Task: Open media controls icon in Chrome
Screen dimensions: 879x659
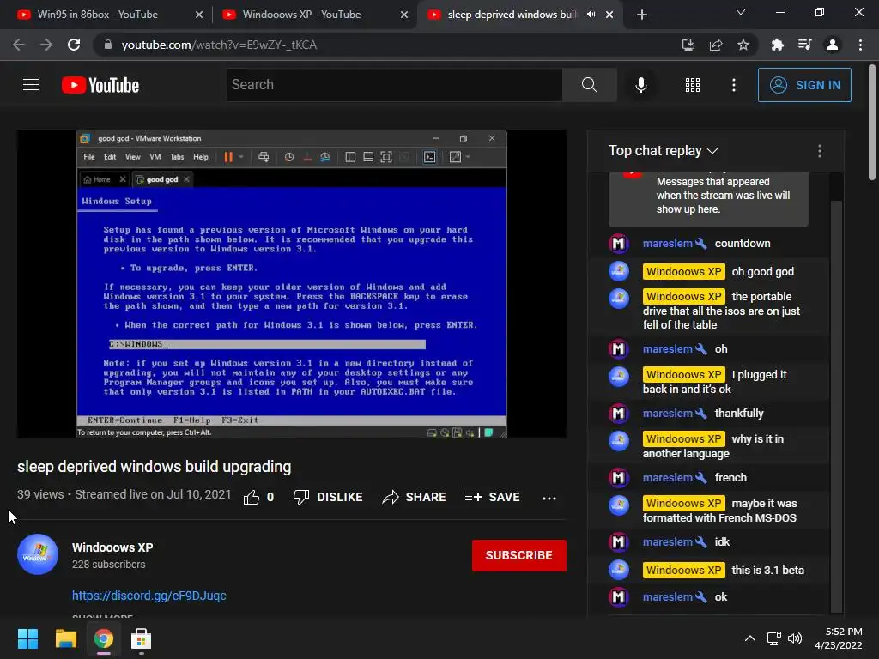Action: pos(804,45)
